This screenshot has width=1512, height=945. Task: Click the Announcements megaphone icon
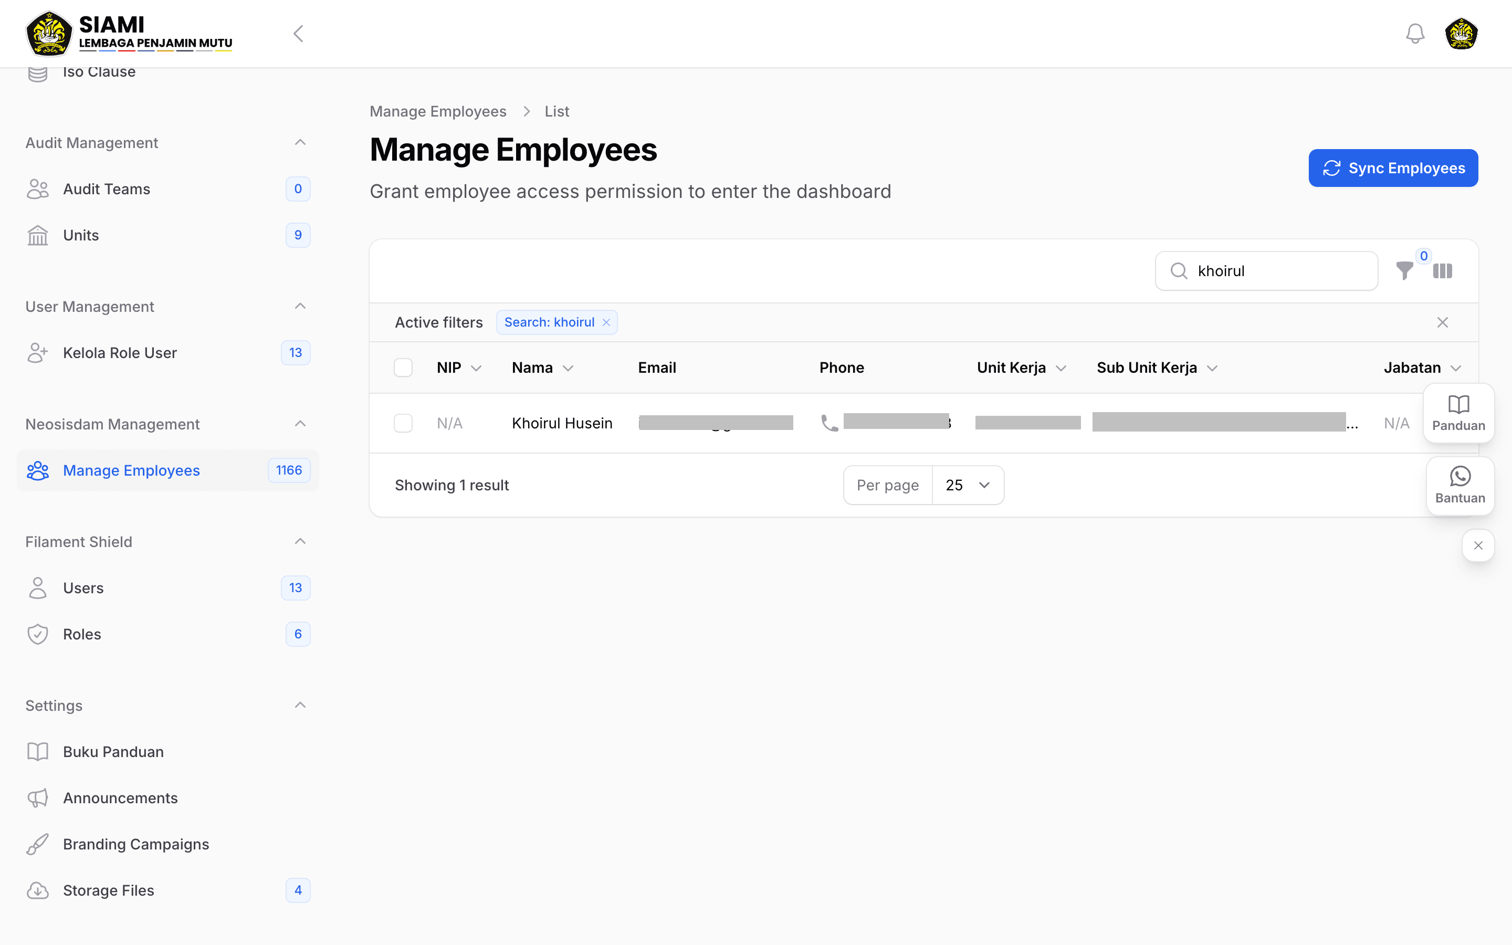coord(37,797)
